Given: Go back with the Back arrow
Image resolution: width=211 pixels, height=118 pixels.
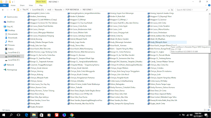Looking at the screenshot, I should click(x=3, y=10).
